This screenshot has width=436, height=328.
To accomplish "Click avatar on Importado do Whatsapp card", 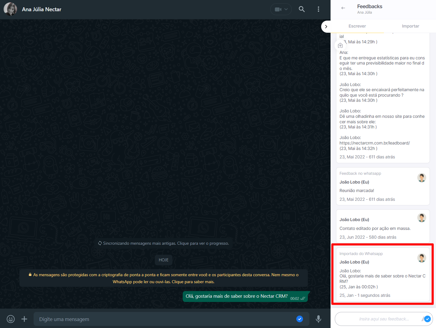I will click(422, 258).
